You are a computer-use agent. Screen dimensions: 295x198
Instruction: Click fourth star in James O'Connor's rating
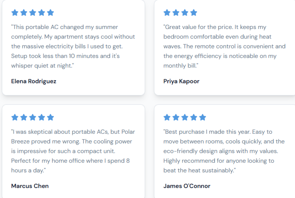click(x=194, y=117)
